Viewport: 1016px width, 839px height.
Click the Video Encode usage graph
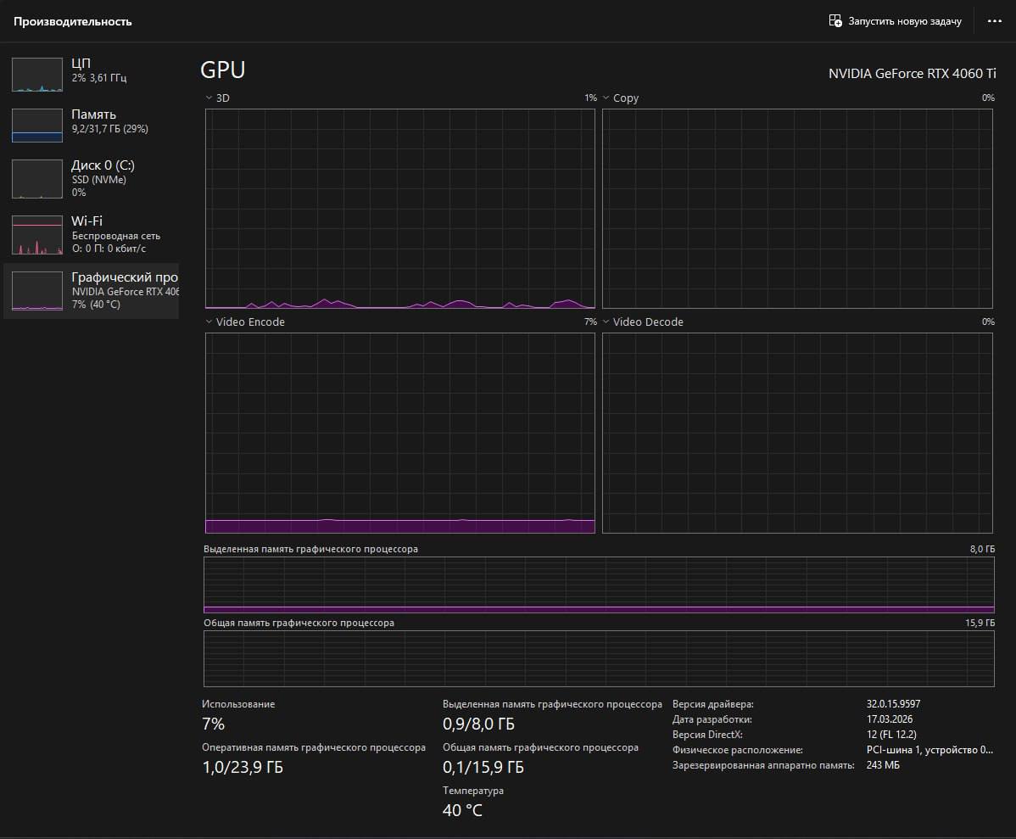[399, 433]
